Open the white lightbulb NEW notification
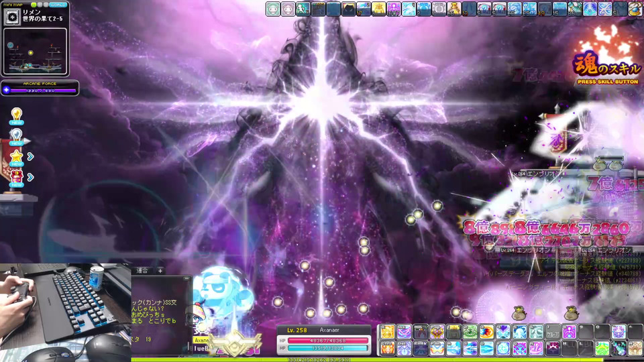The width and height of the screenshot is (644, 362). coord(16,137)
